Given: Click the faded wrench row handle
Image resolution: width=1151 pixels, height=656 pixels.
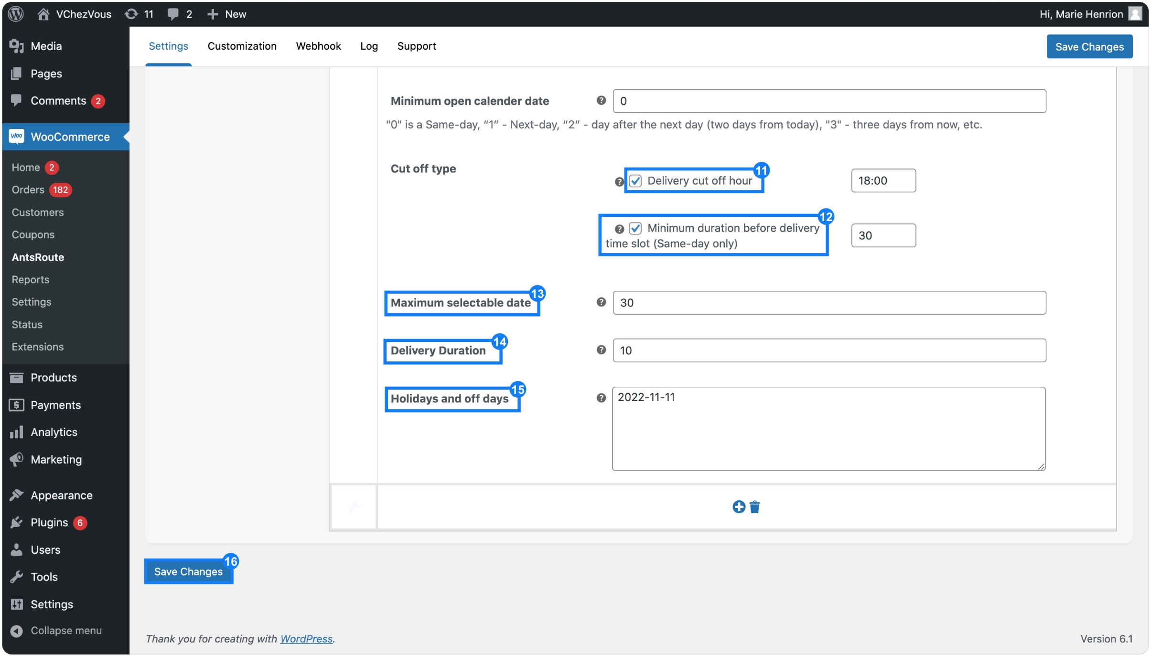Looking at the screenshot, I should [354, 507].
